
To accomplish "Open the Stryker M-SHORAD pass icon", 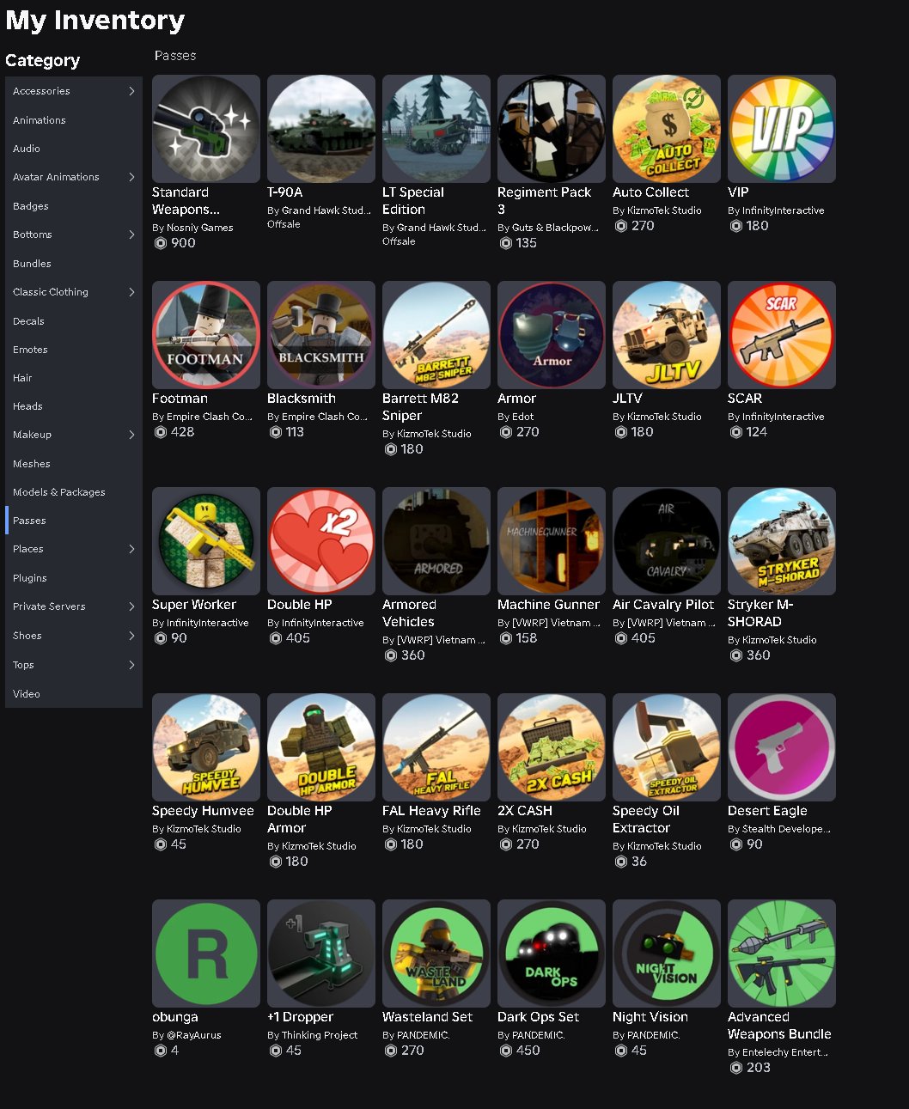I will point(782,541).
